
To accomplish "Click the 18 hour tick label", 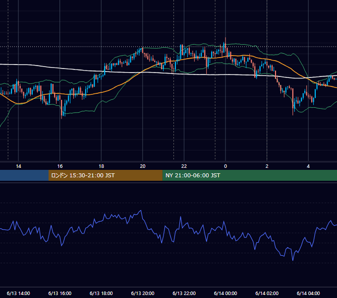I will point(101,166).
